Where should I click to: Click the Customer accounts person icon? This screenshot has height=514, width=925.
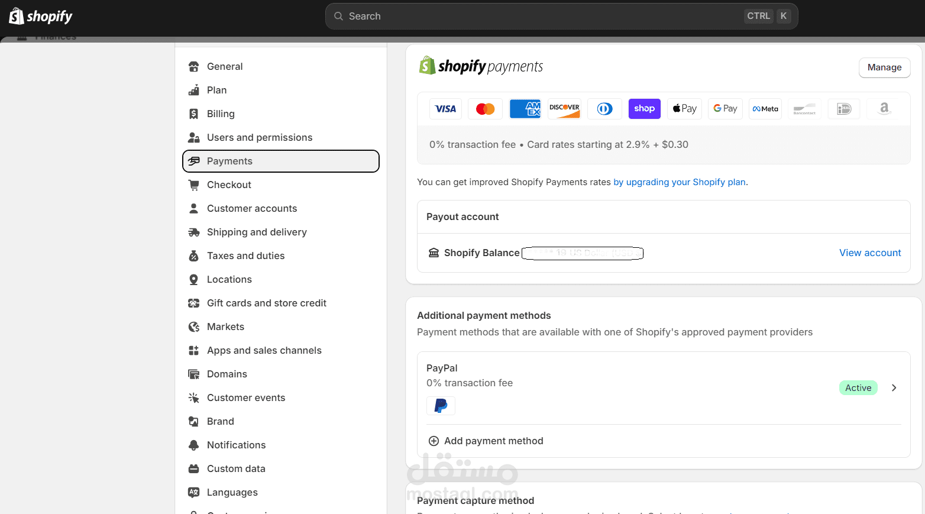193,208
